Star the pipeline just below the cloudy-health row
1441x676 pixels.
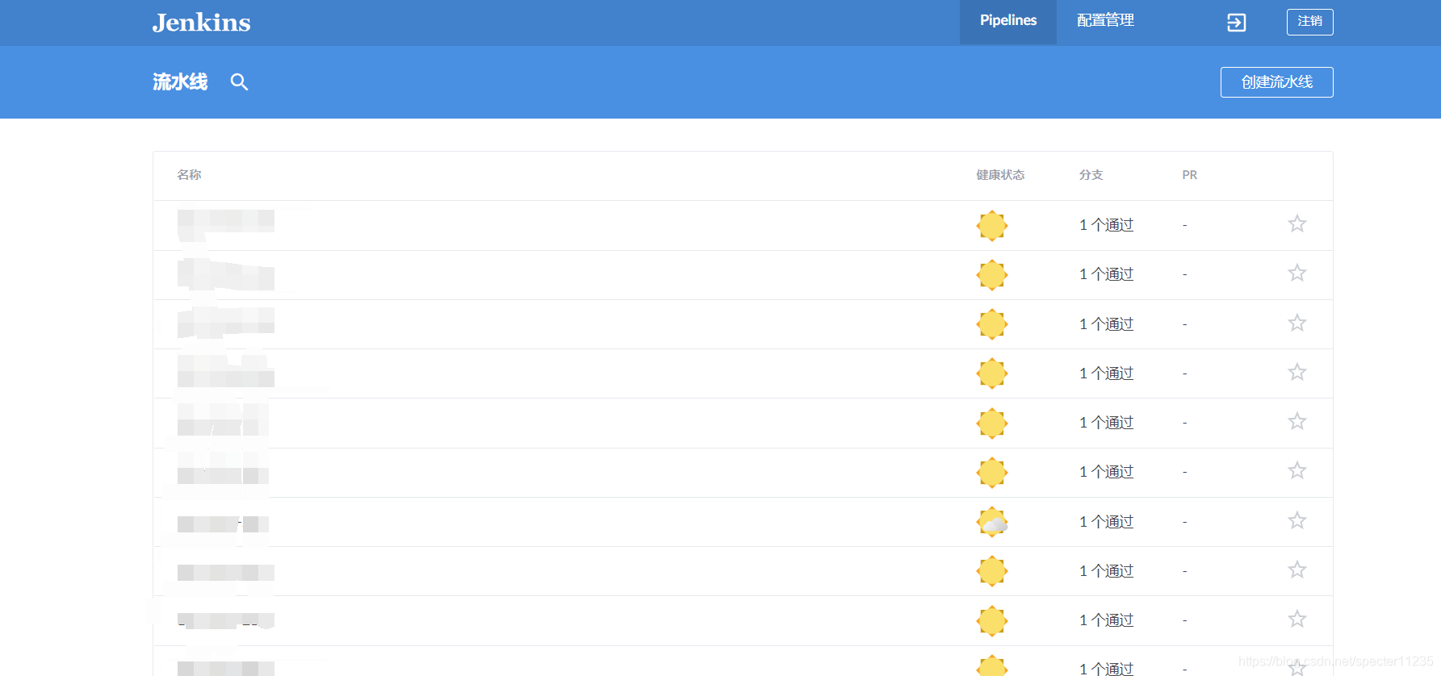1296,570
